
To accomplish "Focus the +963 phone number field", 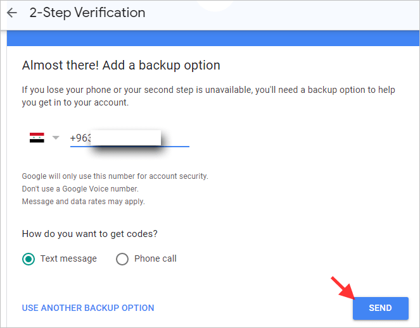I will pos(130,138).
